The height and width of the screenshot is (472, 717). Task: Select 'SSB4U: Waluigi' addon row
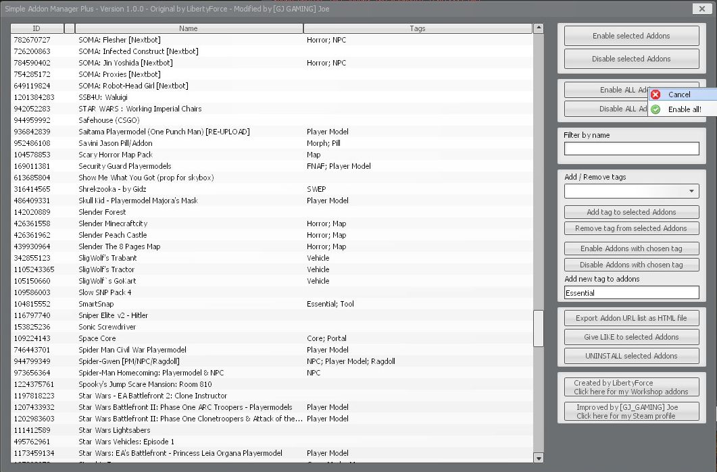[x=272, y=97]
